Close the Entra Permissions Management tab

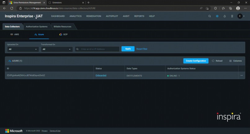tap(44, 2)
